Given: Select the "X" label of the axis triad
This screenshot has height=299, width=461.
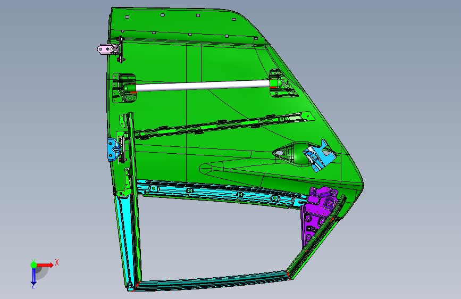Looking at the screenshot, I should pyautogui.click(x=57, y=262).
